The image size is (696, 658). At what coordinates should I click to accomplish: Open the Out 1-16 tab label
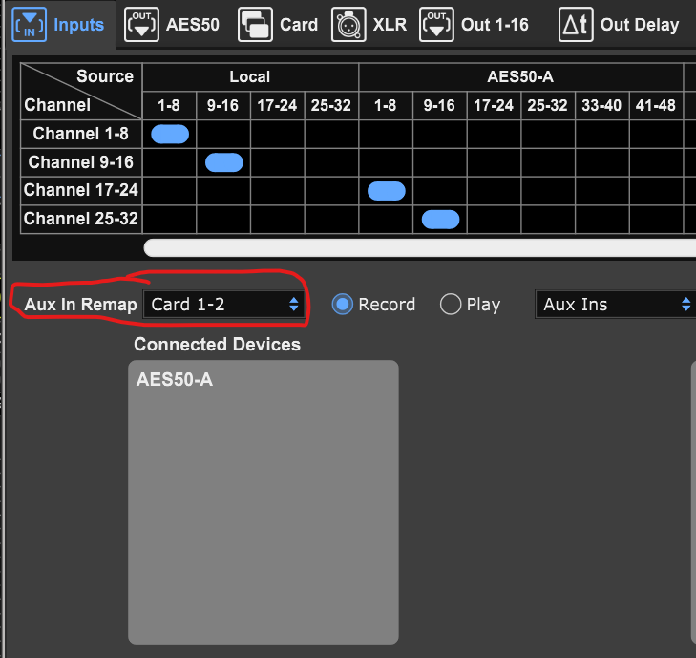click(495, 25)
